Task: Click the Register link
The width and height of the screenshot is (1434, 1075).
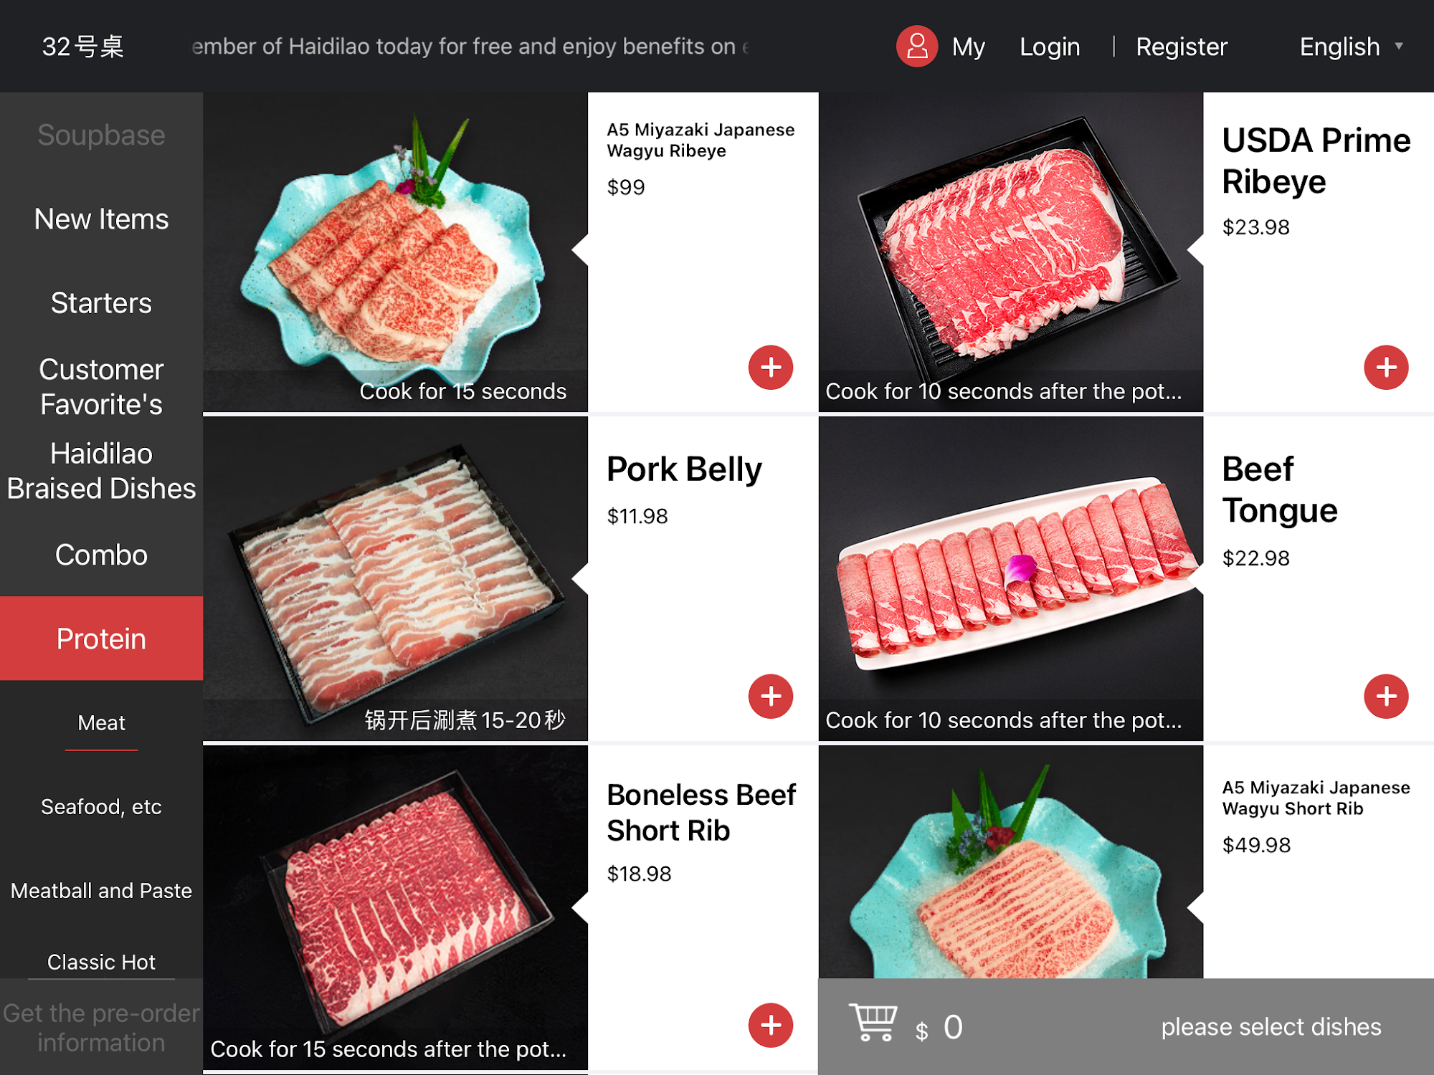Action: [x=1182, y=47]
